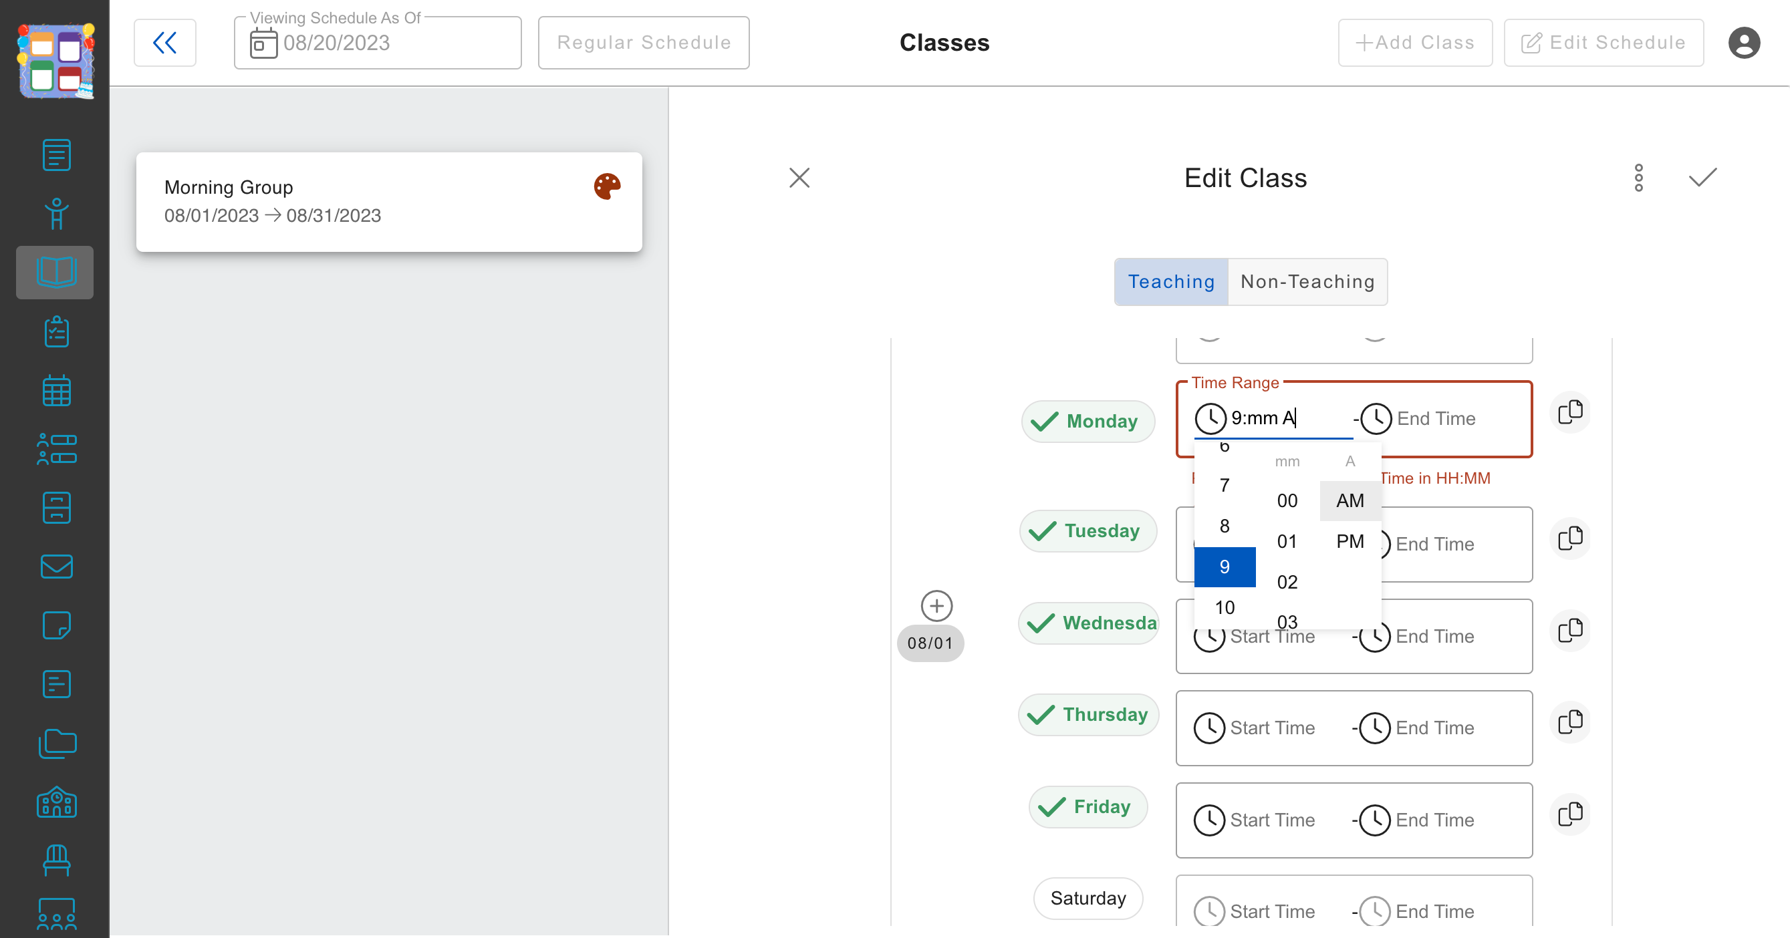The height and width of the screenshot is (938, 1790).
Task: Click the copy icon for Thursday's row
Action: pos(1570,722)
